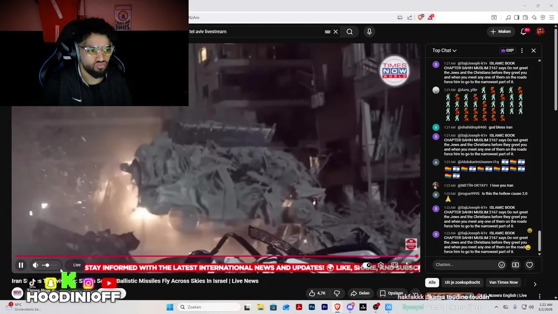The height and width of the screenshot is (314, 558).
Task: Click the YouTube search magnifier button
Action: click(350, 31)
